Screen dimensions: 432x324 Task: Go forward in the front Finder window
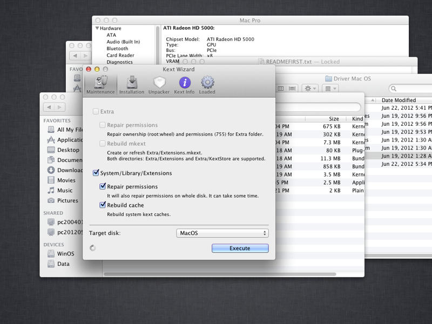pos(60,107)
